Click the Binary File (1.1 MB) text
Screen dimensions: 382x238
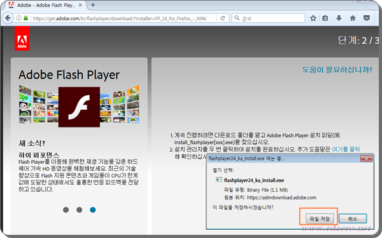coord(267,190)
